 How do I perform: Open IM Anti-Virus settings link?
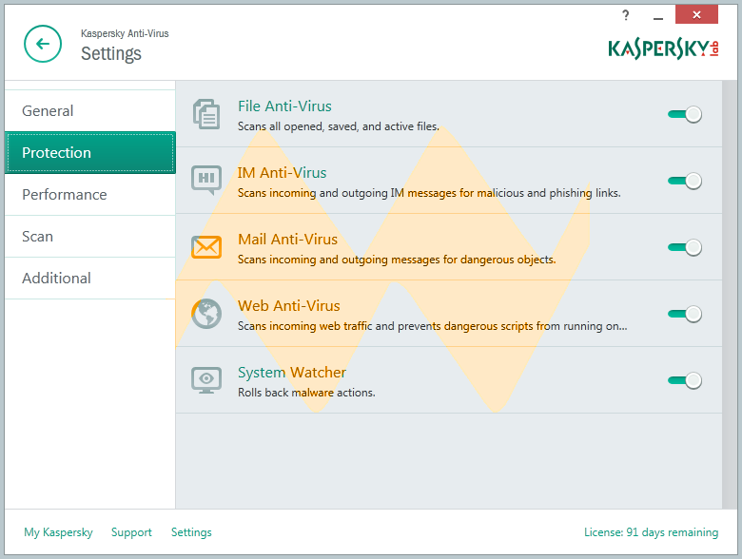(x=282, y=173)
